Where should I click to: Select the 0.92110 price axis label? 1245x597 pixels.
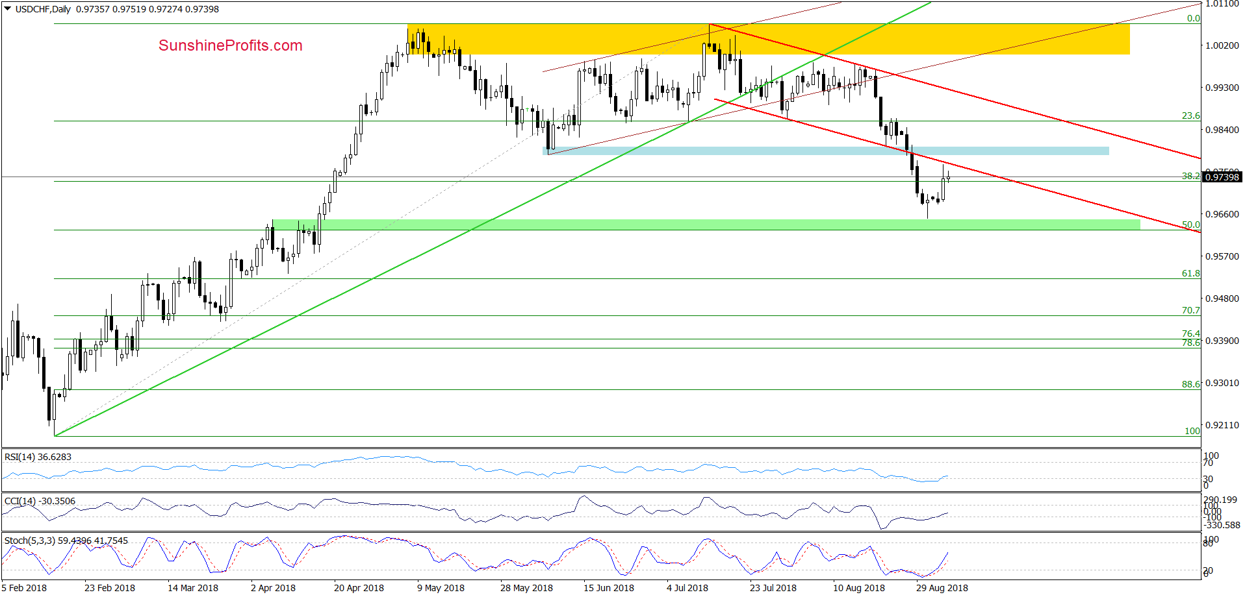point(1222,425)
